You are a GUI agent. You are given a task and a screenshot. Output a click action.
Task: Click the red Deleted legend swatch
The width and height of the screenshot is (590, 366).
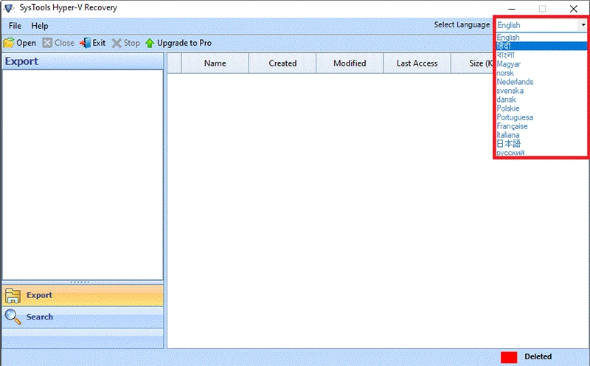509,357
